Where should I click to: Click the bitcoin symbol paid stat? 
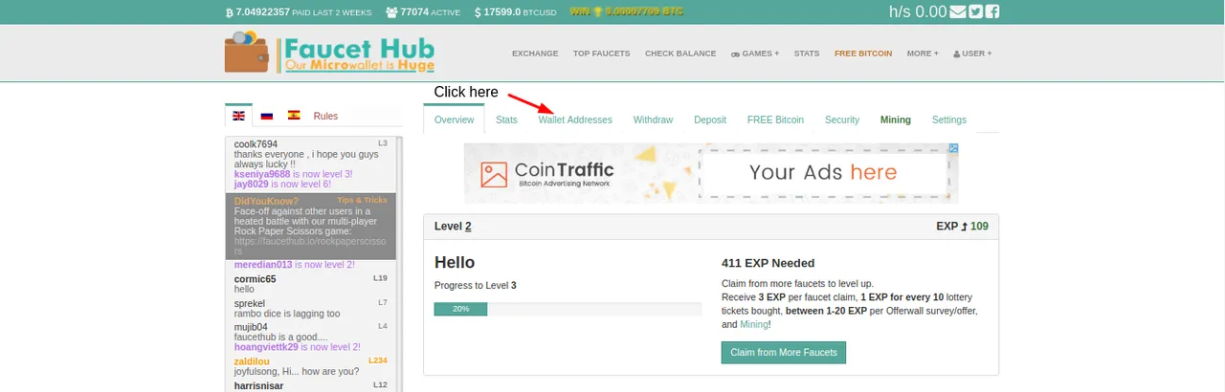tap(229, 13)
